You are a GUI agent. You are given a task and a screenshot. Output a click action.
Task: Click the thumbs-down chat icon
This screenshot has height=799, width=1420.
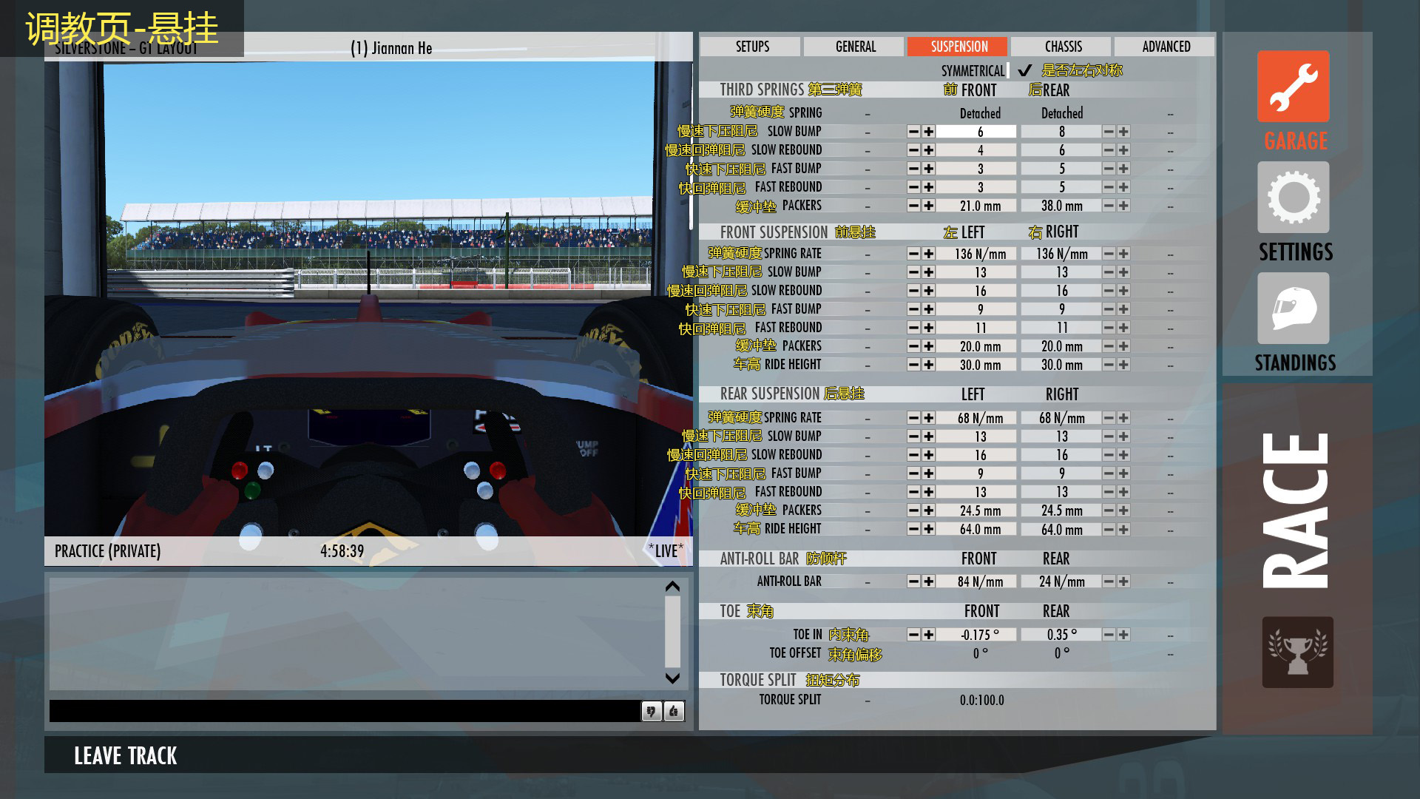tap(651, 712)
